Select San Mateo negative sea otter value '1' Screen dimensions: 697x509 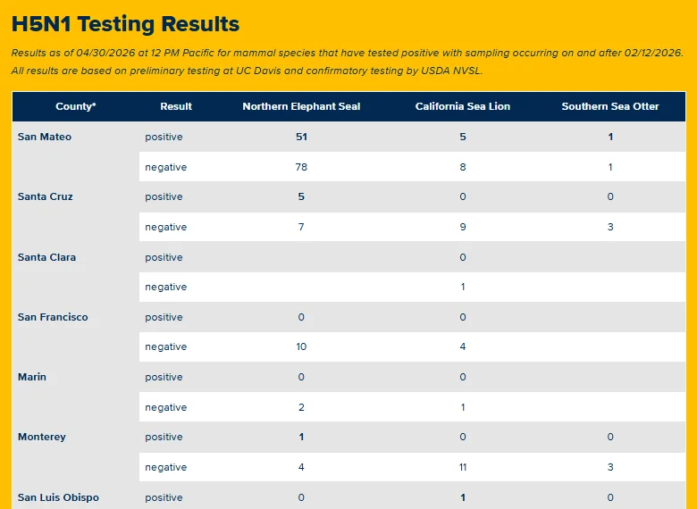[x=610, y=168]
